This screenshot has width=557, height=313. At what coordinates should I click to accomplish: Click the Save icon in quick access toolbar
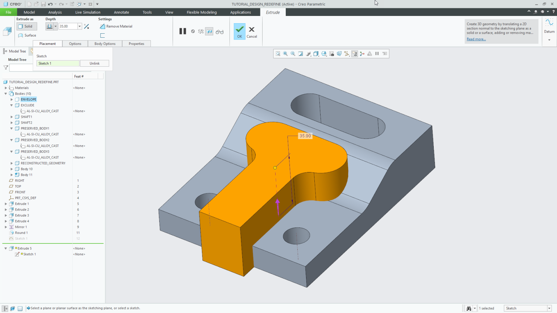pos(44,4)
